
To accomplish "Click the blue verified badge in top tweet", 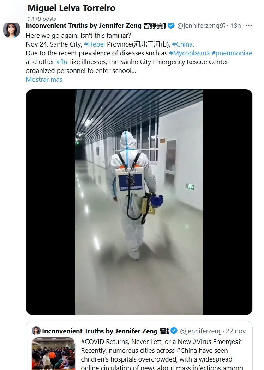I will tap(171, 26).
